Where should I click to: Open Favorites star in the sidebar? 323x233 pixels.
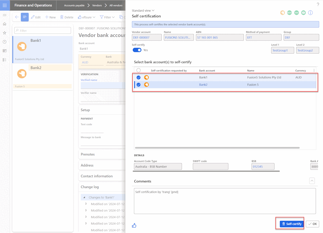click(x=5, y=33)
